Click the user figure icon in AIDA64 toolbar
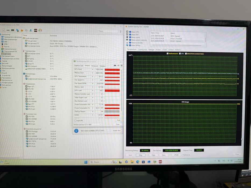 click(31, 30)
